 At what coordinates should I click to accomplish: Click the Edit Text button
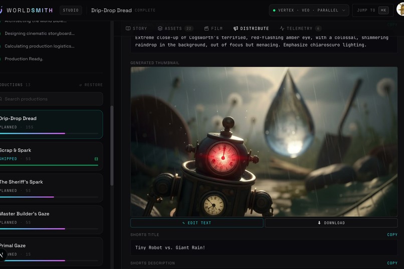[197, 223]
